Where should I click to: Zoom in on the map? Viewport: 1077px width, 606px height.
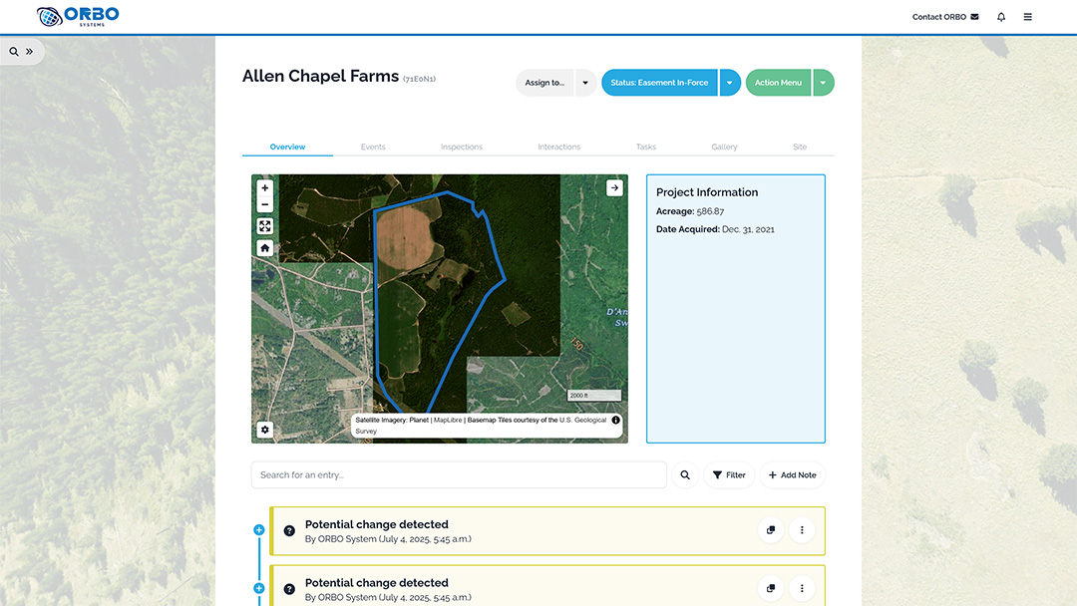point(264,187)
